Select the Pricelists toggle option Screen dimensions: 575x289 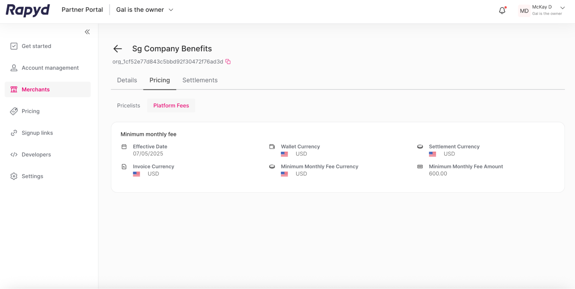pos(128,105)
